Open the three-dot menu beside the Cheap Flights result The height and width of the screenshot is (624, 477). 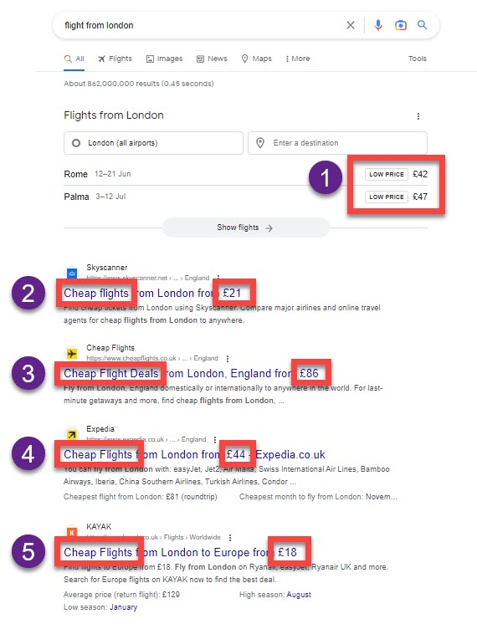click(x=228, y=359)
